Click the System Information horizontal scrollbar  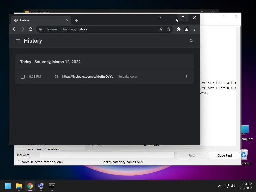[x=153, y=148]
